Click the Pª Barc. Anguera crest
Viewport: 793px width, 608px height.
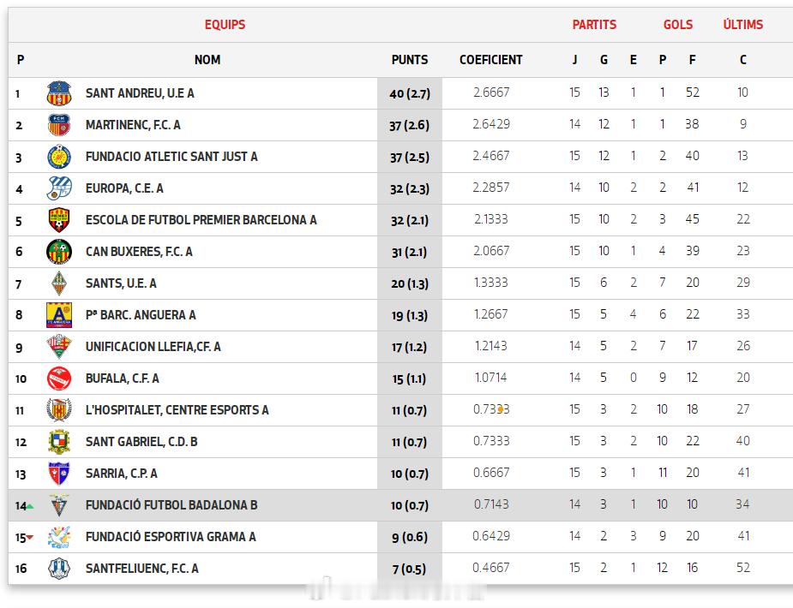59,315
